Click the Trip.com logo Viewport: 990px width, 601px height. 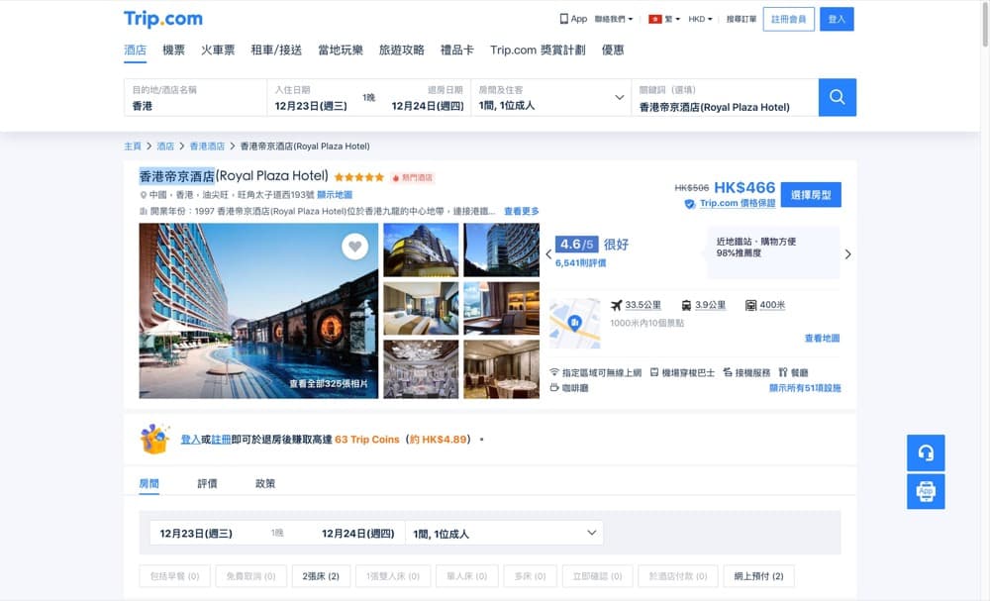click(x=163, y=19)
